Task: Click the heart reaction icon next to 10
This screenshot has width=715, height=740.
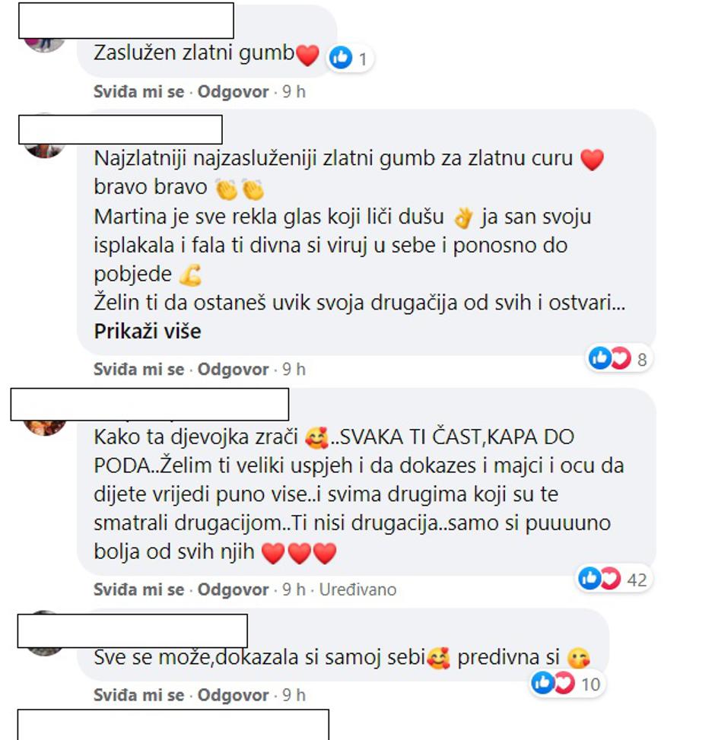Action: tap(564, 684)
